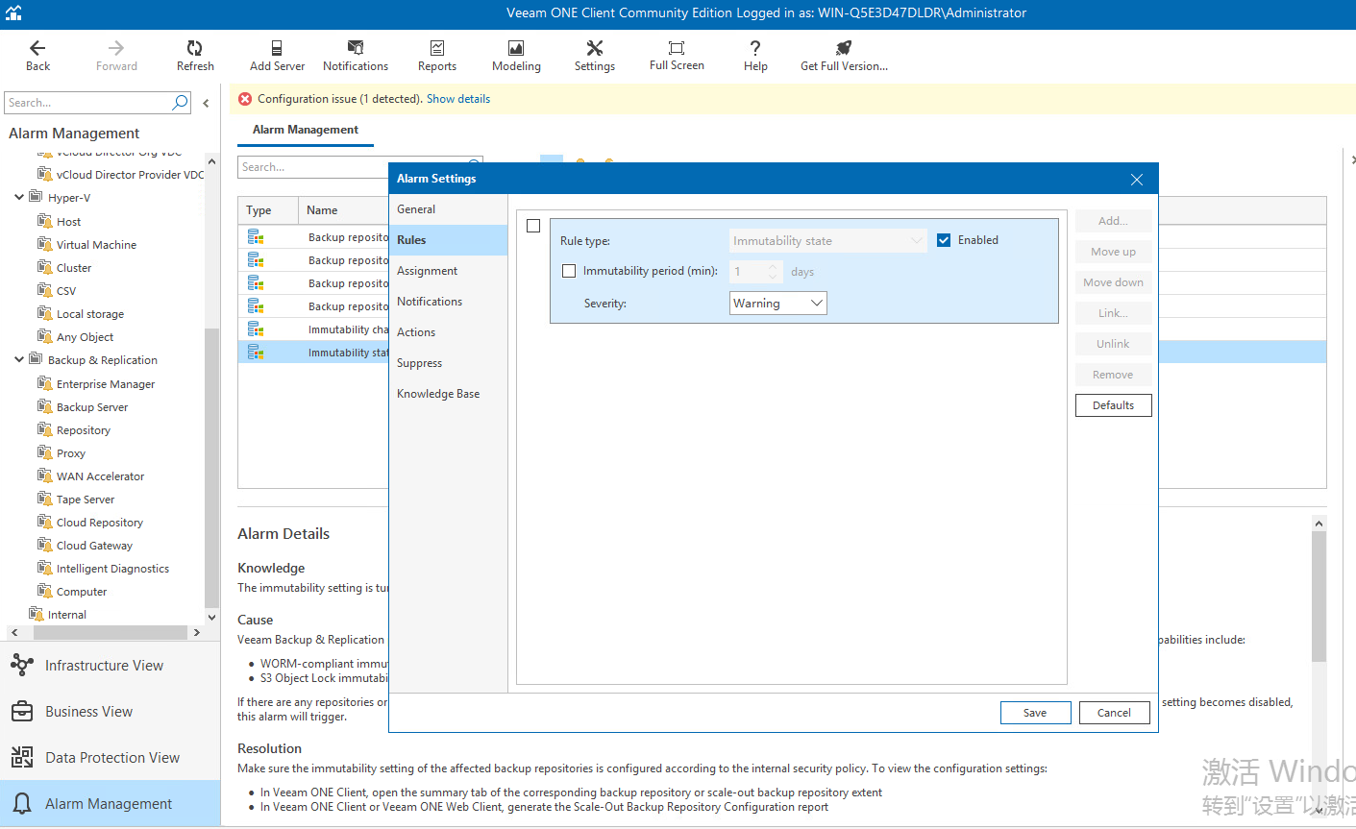Viewport: 1356px width, 829px height.
Task: Switch to the Alarm Management tab
Action: (306, 130)
